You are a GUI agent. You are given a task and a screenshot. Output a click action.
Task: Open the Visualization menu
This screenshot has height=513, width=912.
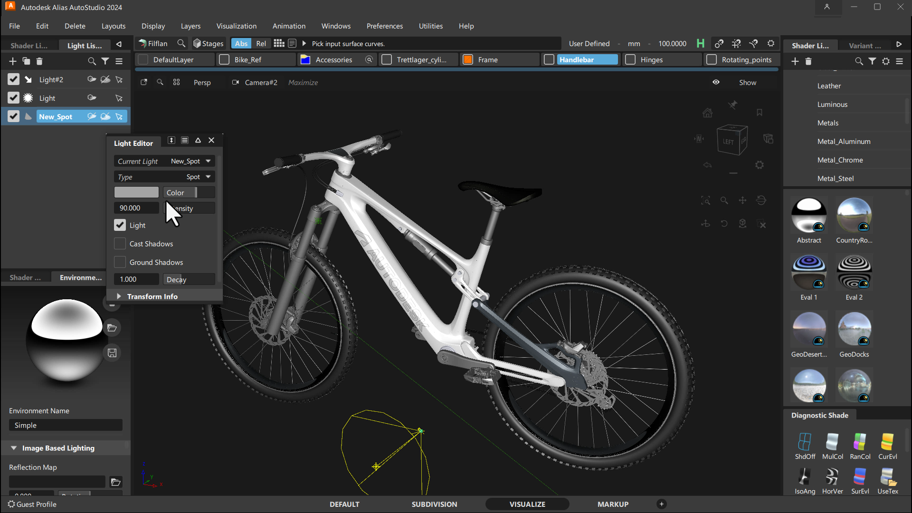pyautogui.click(x=237, y=26)
